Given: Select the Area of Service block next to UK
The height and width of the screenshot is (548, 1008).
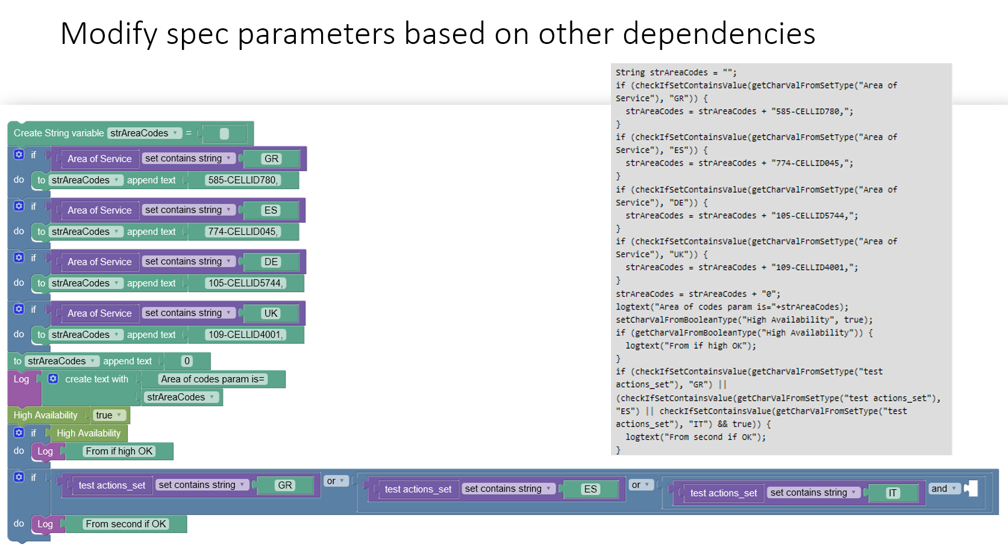Looking at the screenshot, I should [99, 313].
